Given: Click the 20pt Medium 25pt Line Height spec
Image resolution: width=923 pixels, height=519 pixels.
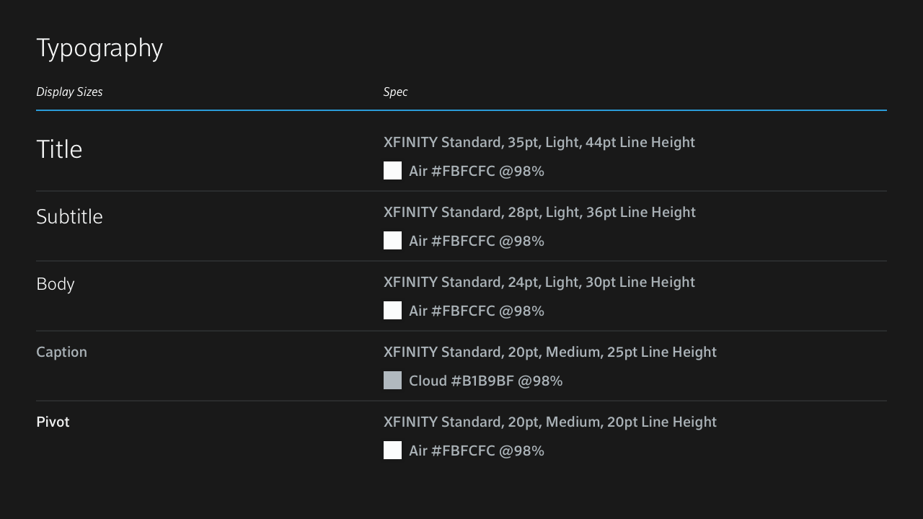Looking at the screenshot, I should (x=549, y=352).
